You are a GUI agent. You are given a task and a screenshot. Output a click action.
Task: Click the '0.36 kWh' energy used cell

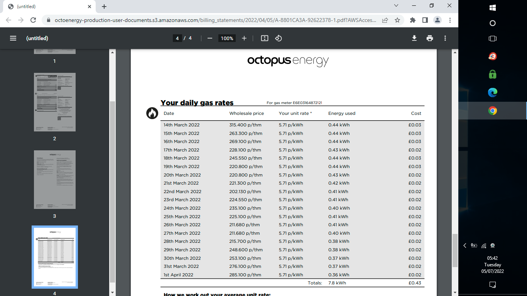pyautogui.click(x=339, y=275)
